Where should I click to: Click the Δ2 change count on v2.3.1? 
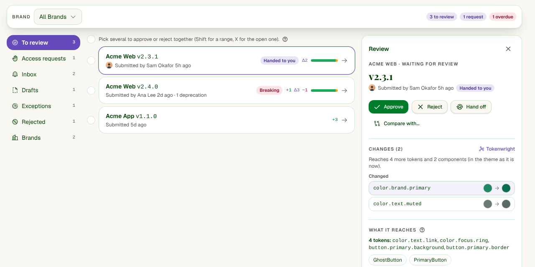point(305,60)
